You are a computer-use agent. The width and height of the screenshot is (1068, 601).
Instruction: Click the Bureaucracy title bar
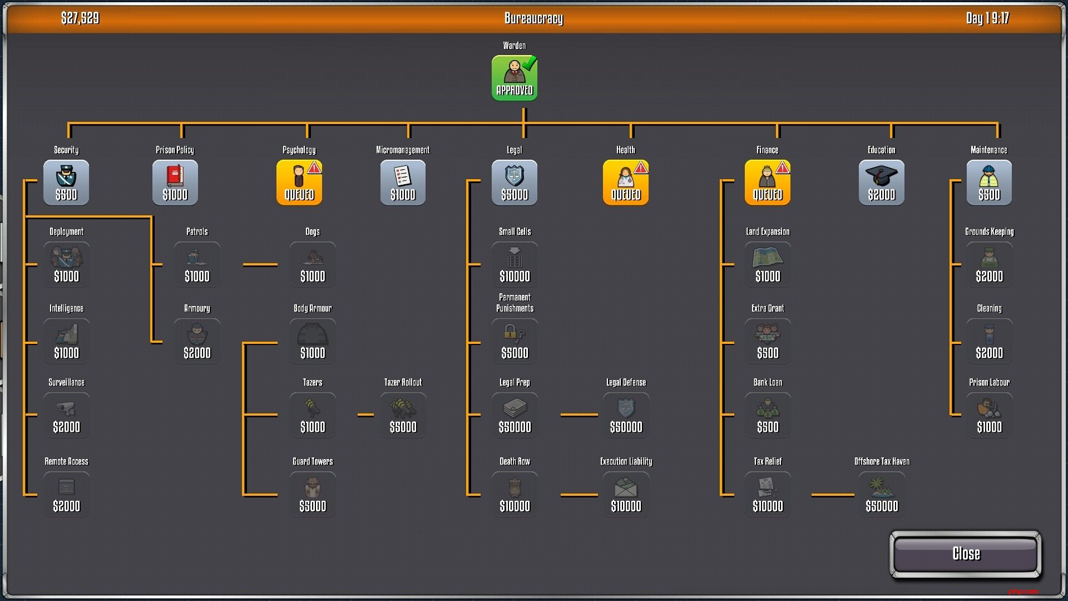[533, 18]
